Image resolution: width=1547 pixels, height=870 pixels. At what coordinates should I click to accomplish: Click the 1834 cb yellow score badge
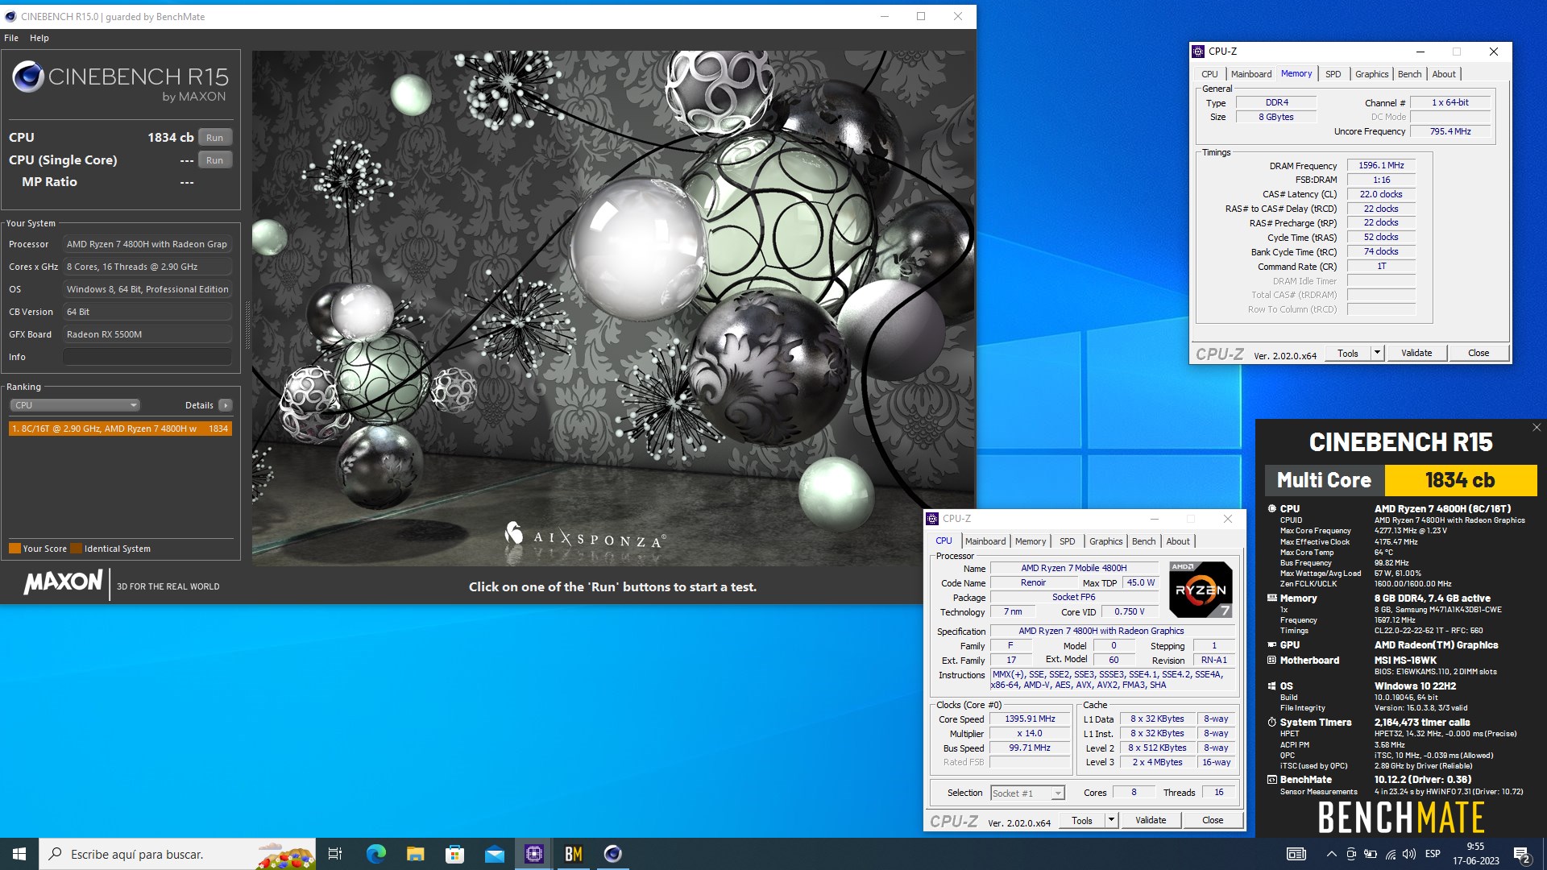pos(1460,480)
